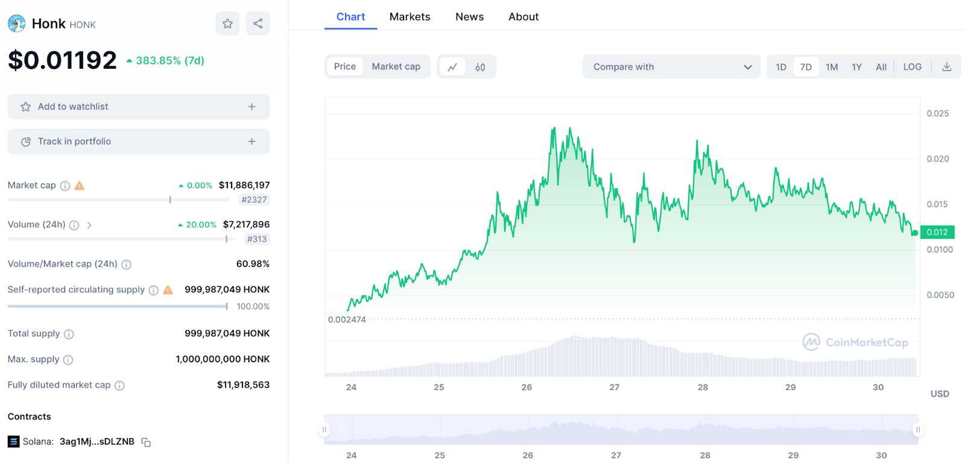Toggle the Price chart mode
This screenshot has width=965, height=466.
click(x=345, y=66)
